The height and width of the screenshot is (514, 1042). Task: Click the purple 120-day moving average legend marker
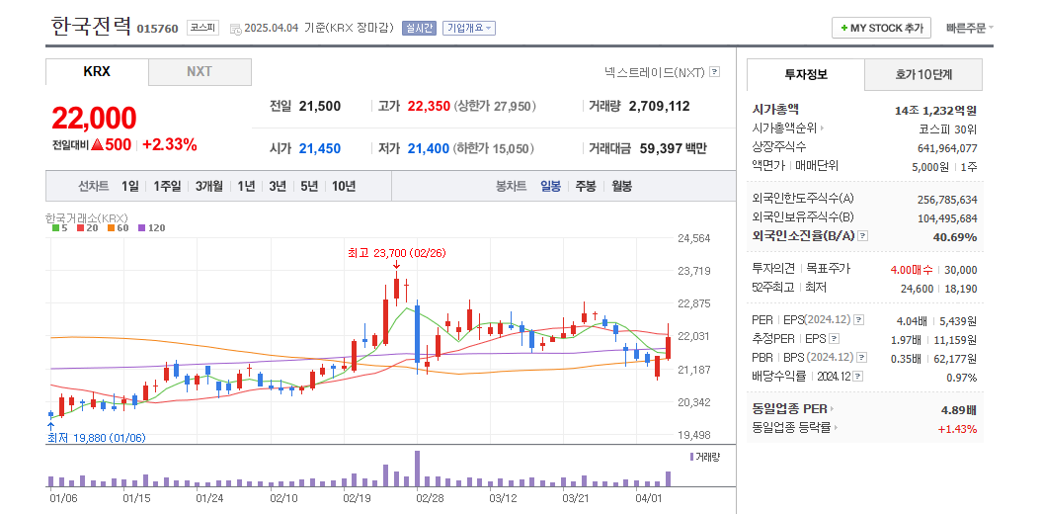pyautogui.click(x=141, y=228)
